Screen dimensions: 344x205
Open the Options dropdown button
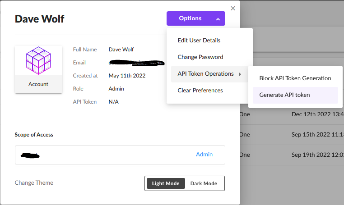195,18
